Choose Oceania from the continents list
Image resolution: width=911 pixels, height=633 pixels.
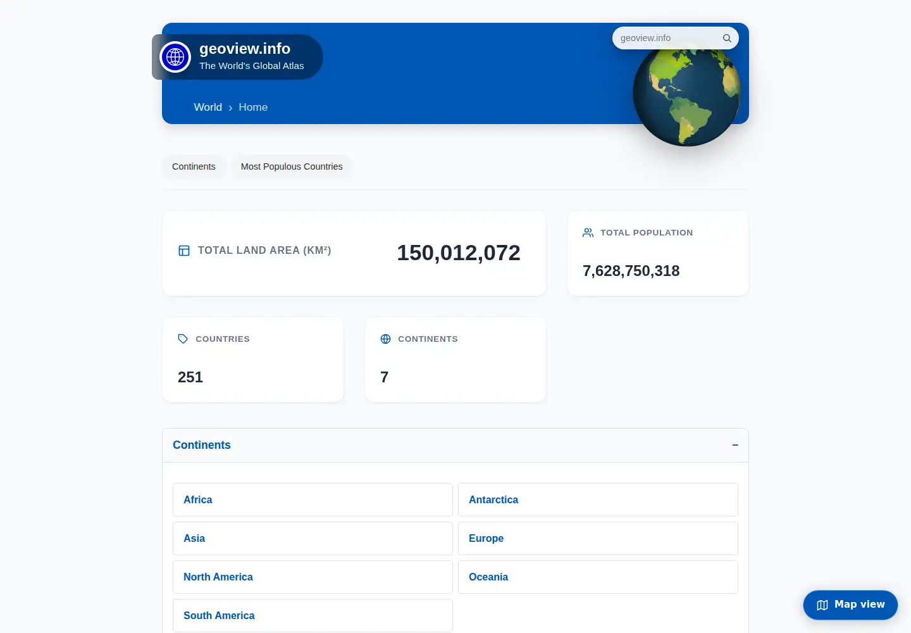point(598,577)
